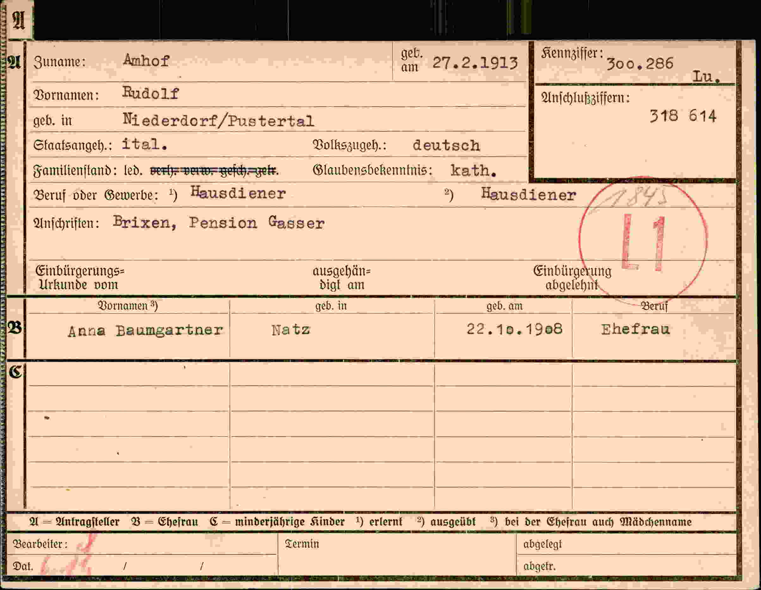761x590 pixels.
Task: Select the "Glaubensbekenntnis:" label
Action: [373, 170]
